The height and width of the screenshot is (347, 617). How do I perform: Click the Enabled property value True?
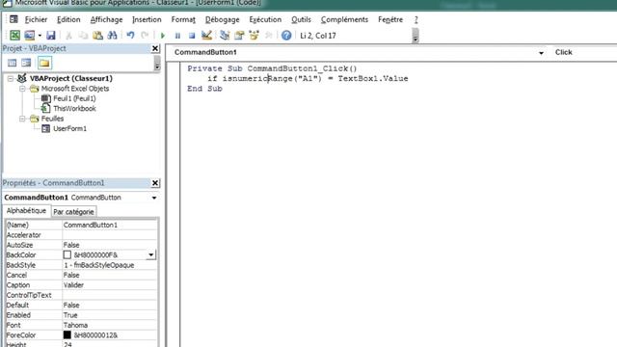click(109, 315)
